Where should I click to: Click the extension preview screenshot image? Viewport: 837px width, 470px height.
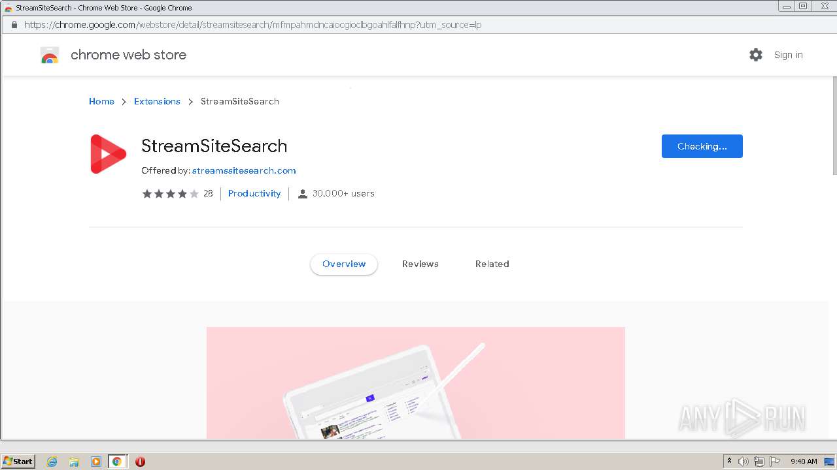coord(416,383)
